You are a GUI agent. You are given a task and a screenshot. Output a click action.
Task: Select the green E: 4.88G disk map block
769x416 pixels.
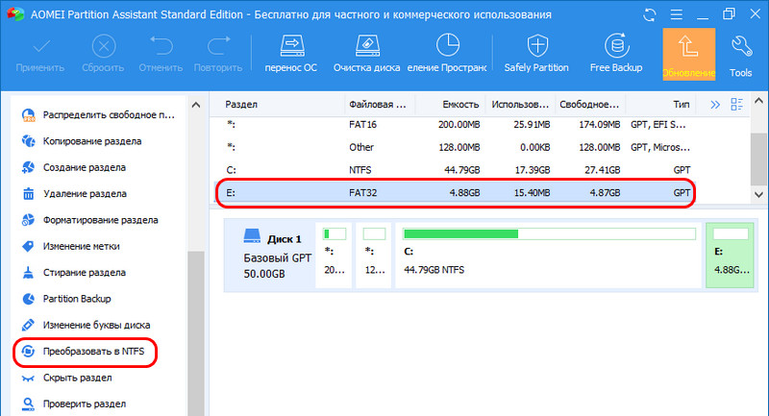click(731, 256)
